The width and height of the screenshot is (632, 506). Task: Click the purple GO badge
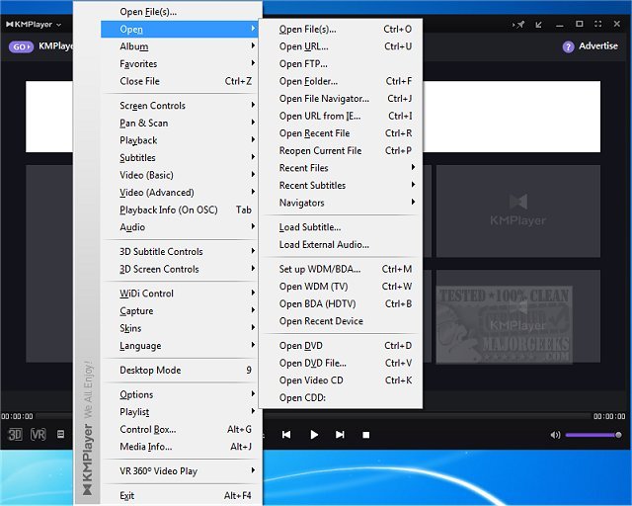(19, 46)
